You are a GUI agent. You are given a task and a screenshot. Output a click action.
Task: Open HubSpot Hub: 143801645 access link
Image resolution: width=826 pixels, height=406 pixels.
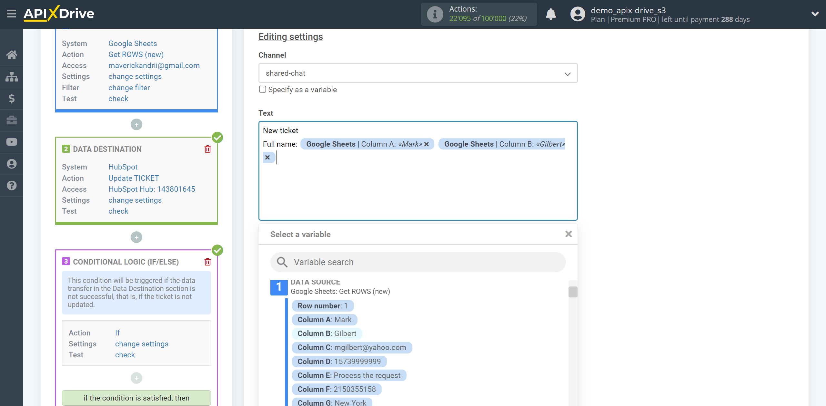pos(152,189)
